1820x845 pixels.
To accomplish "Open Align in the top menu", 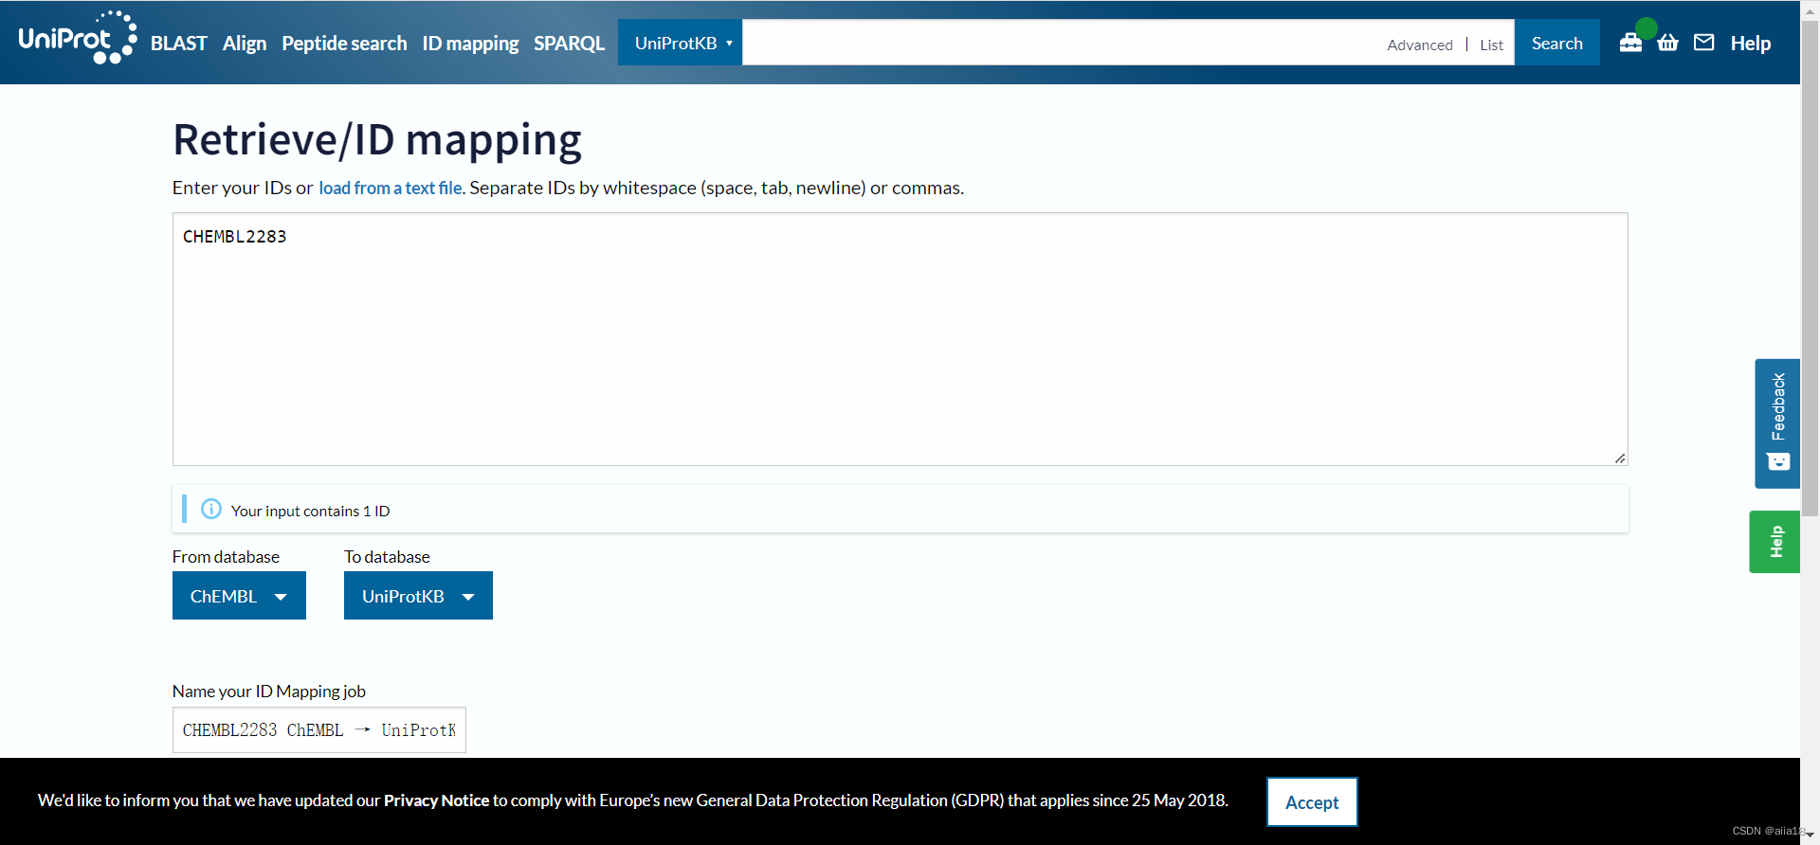I will tap(245, 44).
